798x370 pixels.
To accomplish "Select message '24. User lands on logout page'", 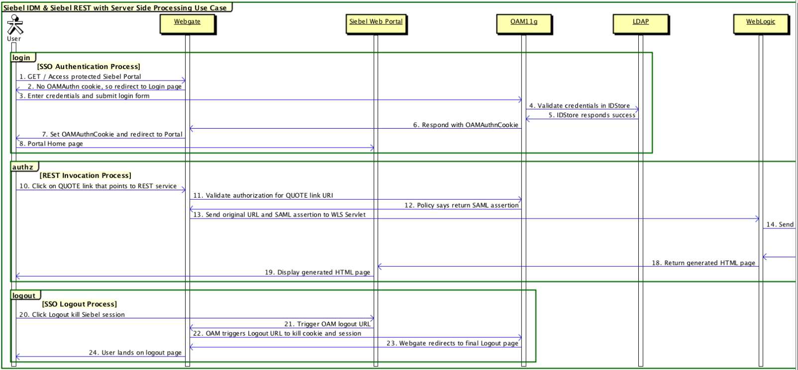I will point(135,353).
